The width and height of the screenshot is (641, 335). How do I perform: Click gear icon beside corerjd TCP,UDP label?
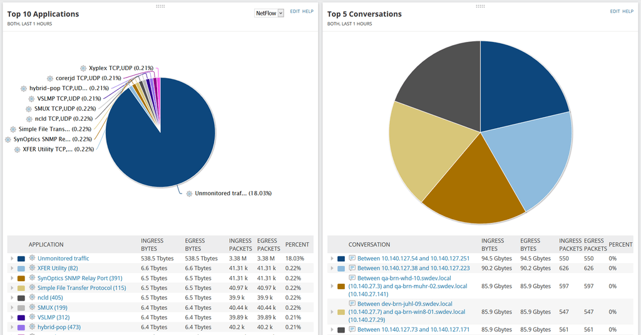[x=50, y=78]
